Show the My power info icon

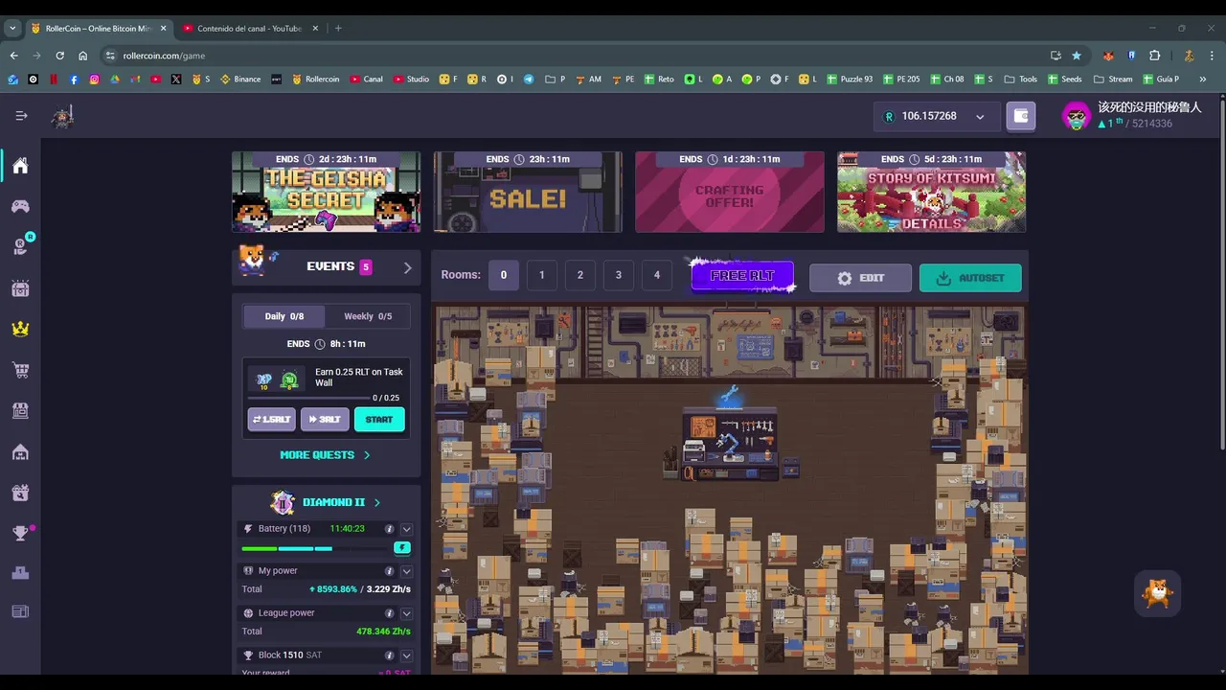(x=389, y=571)
